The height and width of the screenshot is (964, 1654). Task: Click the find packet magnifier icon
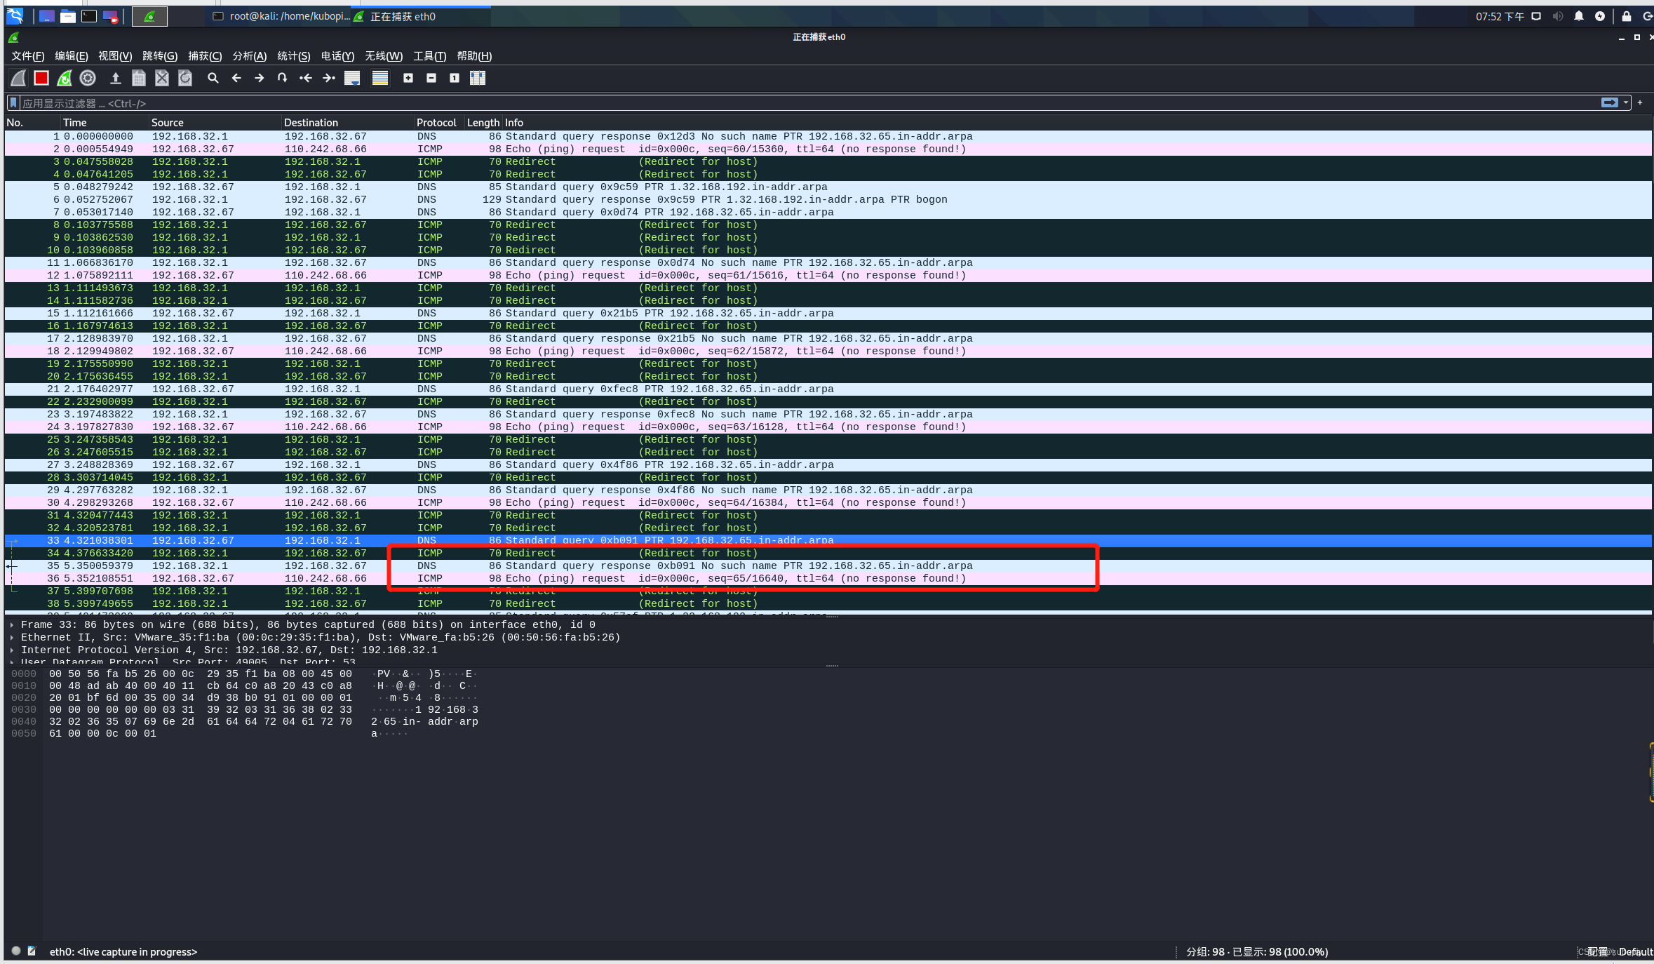pos(213,78)
